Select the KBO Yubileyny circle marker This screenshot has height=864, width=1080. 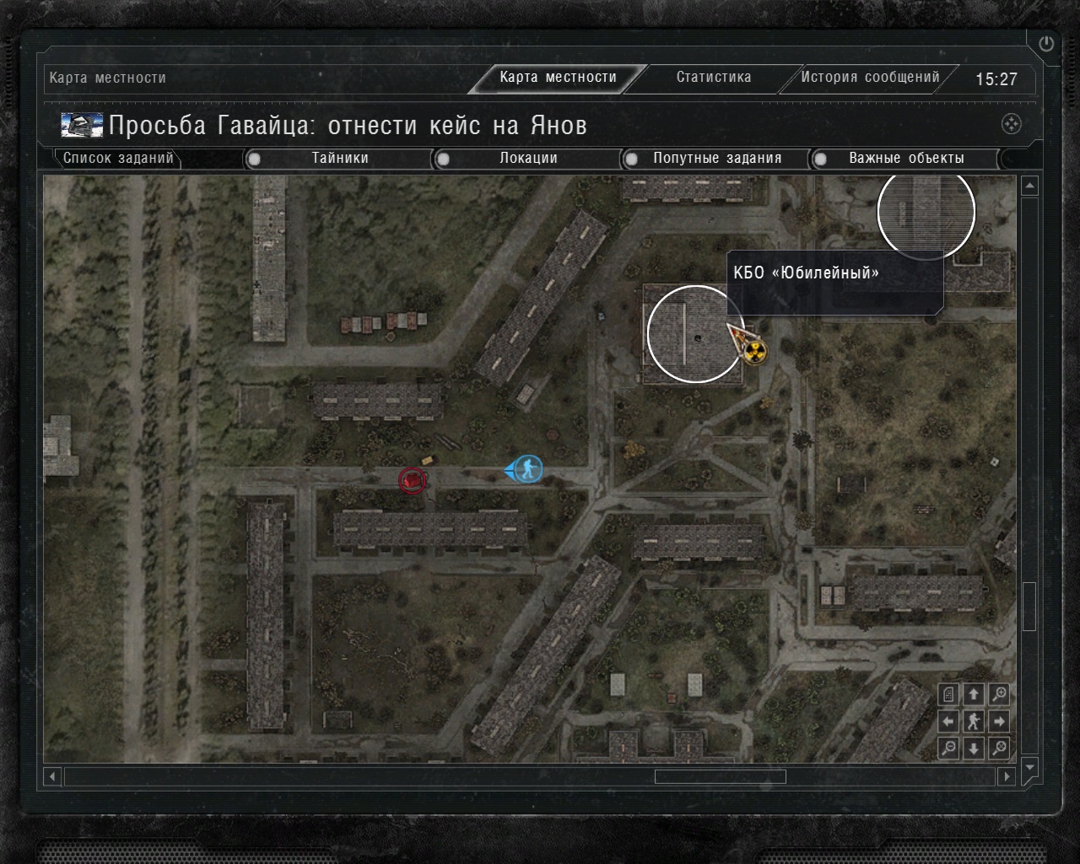click(x=696, y=334)
